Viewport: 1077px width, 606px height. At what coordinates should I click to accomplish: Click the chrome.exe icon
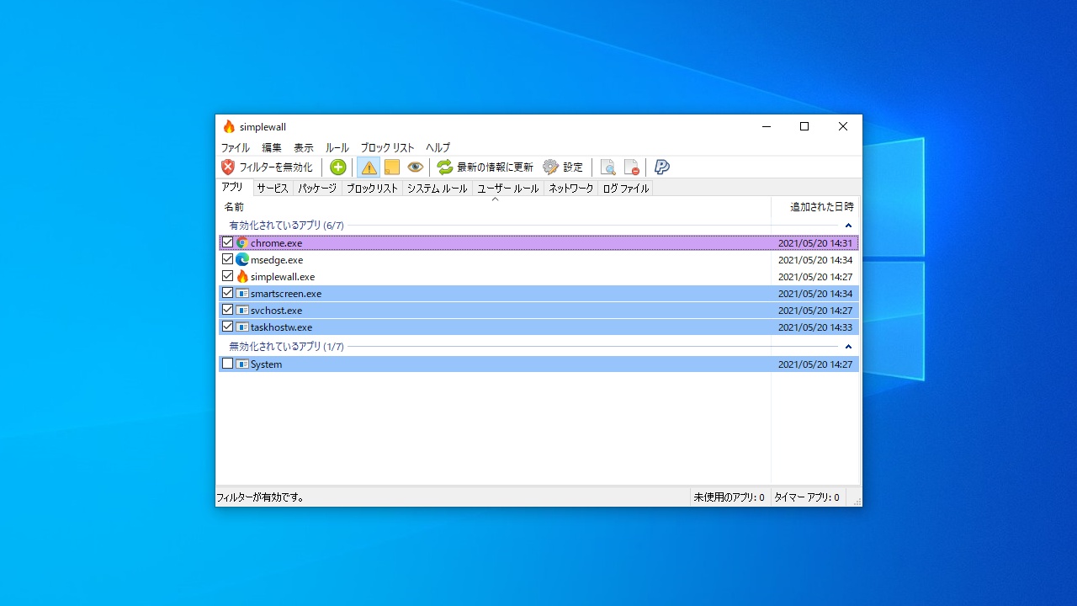click(x=242, y=243)
